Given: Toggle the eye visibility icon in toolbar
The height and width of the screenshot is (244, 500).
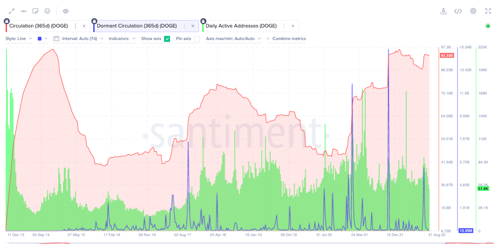Looking at the screenshot, I should pyautogui.click(x=66, y=11).
